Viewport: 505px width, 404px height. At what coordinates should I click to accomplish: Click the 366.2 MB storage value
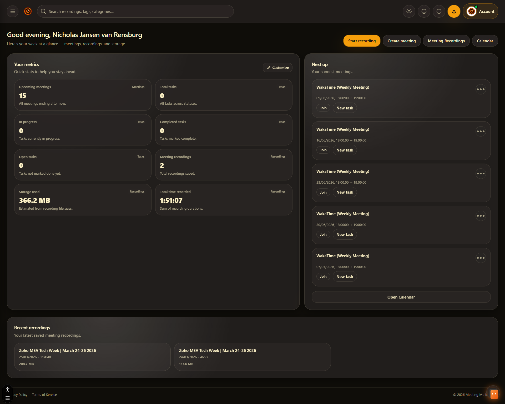(x=34, y=200)
